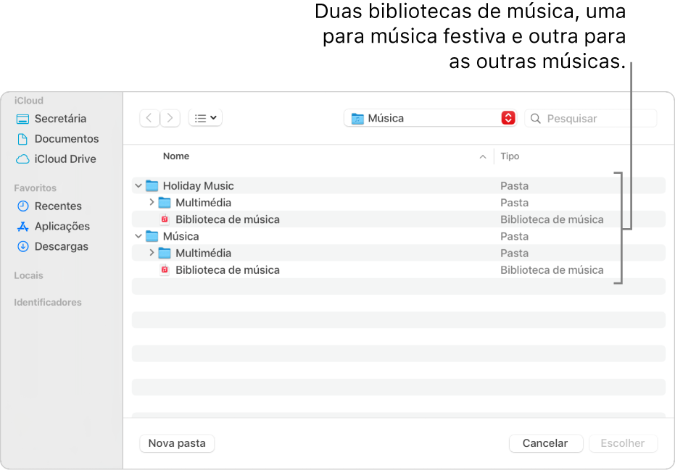Image resolution: width=675 pixels, height=470 pixels.
Task: Click the magnifying glass search icon
Action: 536,119
